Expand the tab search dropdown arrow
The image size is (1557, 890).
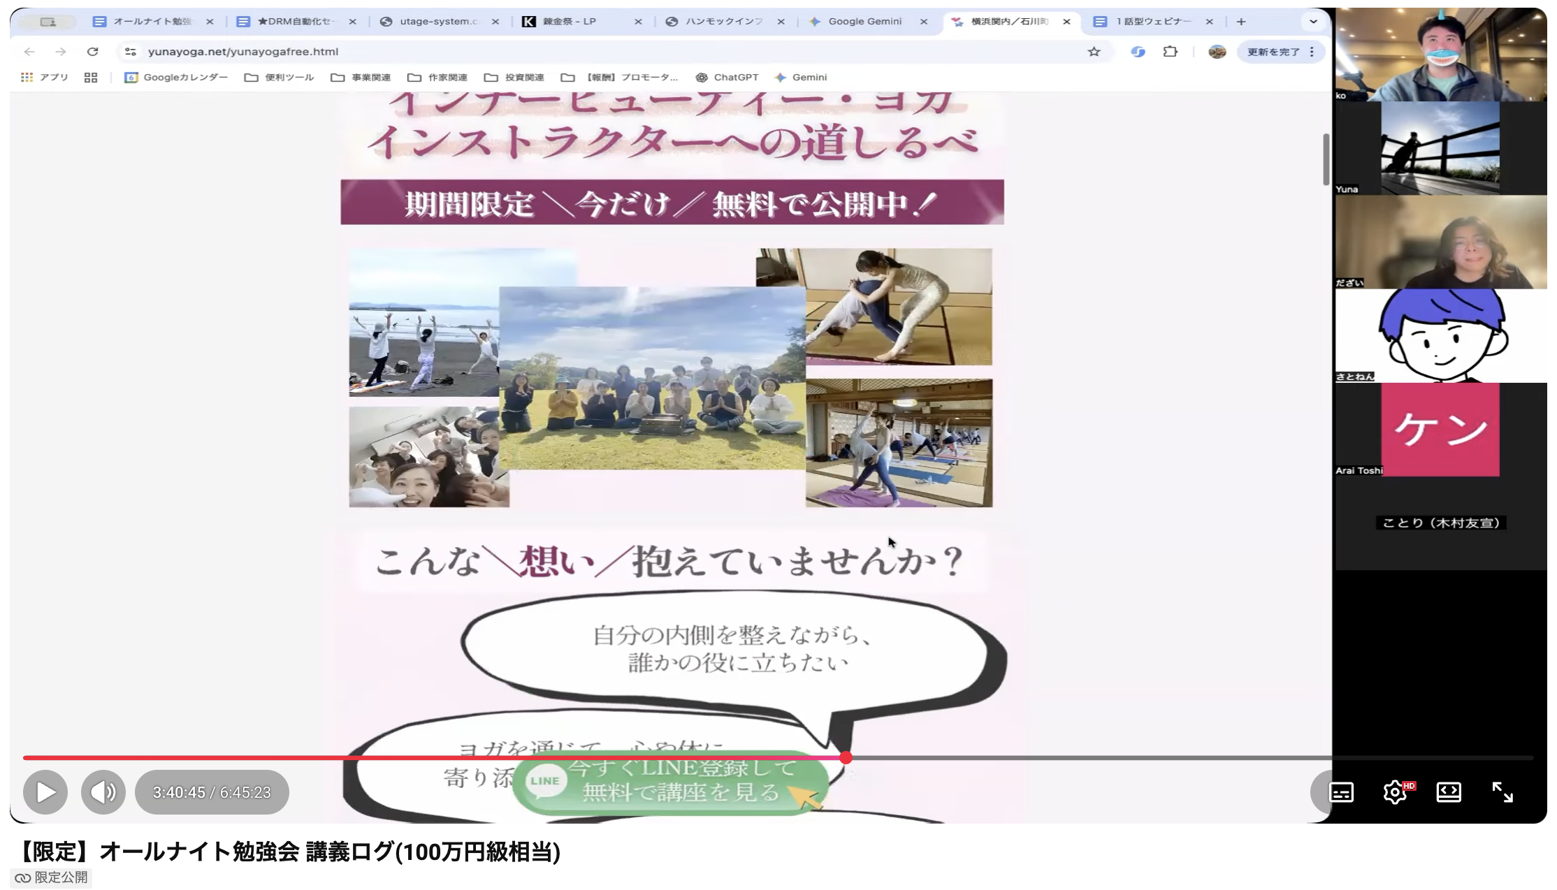[1313, 22]
